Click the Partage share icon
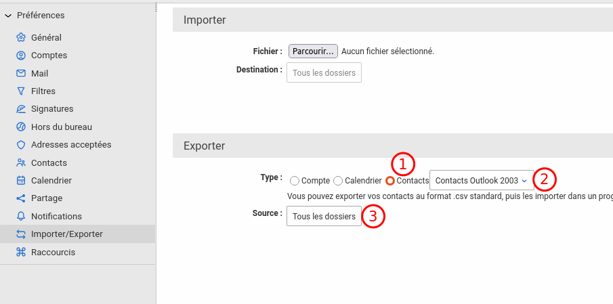 point(21,198)
